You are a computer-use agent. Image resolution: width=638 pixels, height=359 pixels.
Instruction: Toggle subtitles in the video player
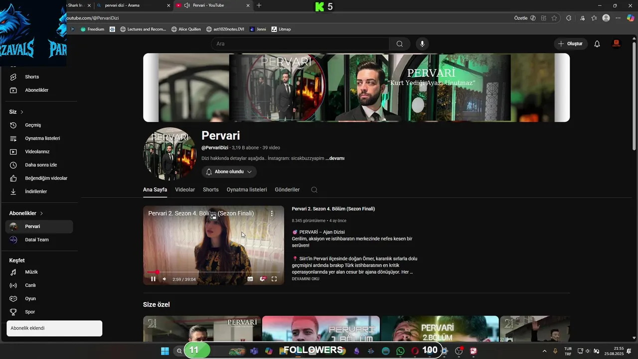[250, 279]
